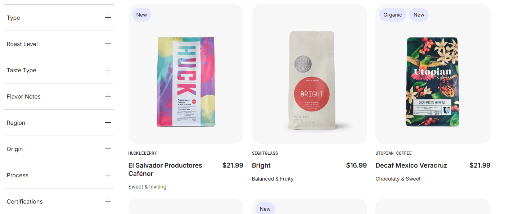Viewport: 505px width, 214px height.
Task: Open the Bright coffee product link
Action: coord(261,165)
